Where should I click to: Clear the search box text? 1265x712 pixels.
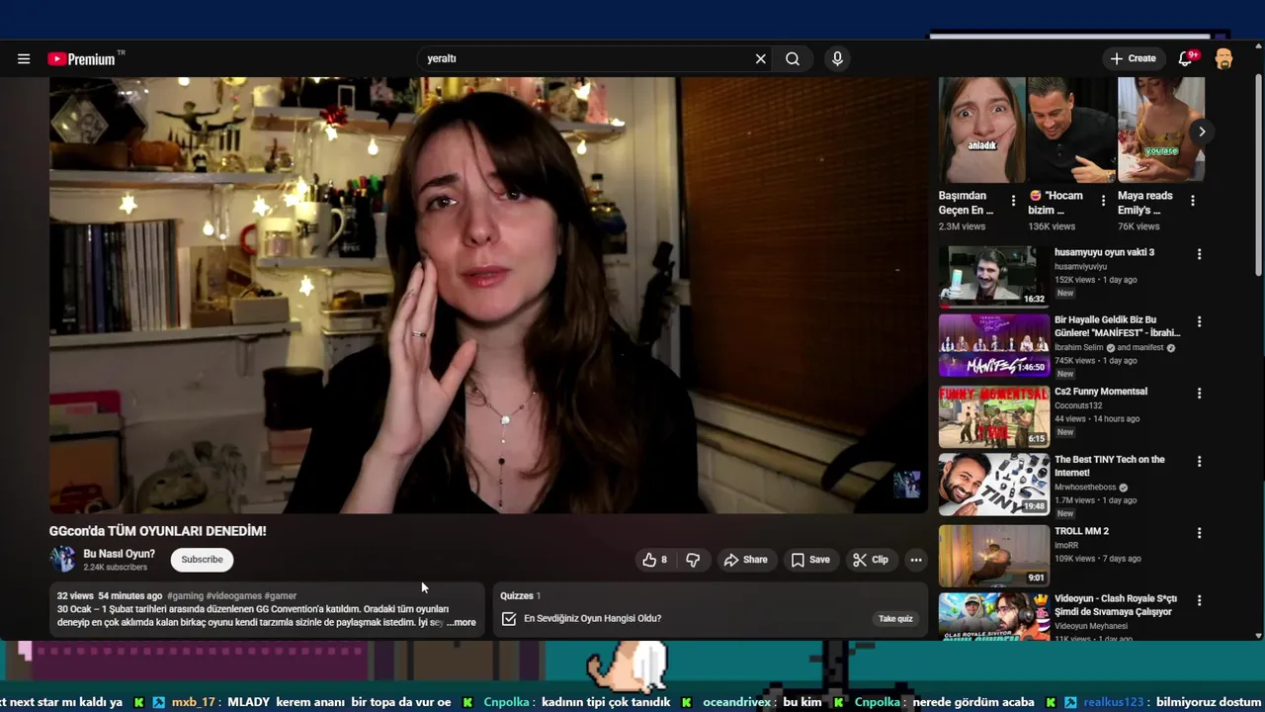click(x=761, y=58)
